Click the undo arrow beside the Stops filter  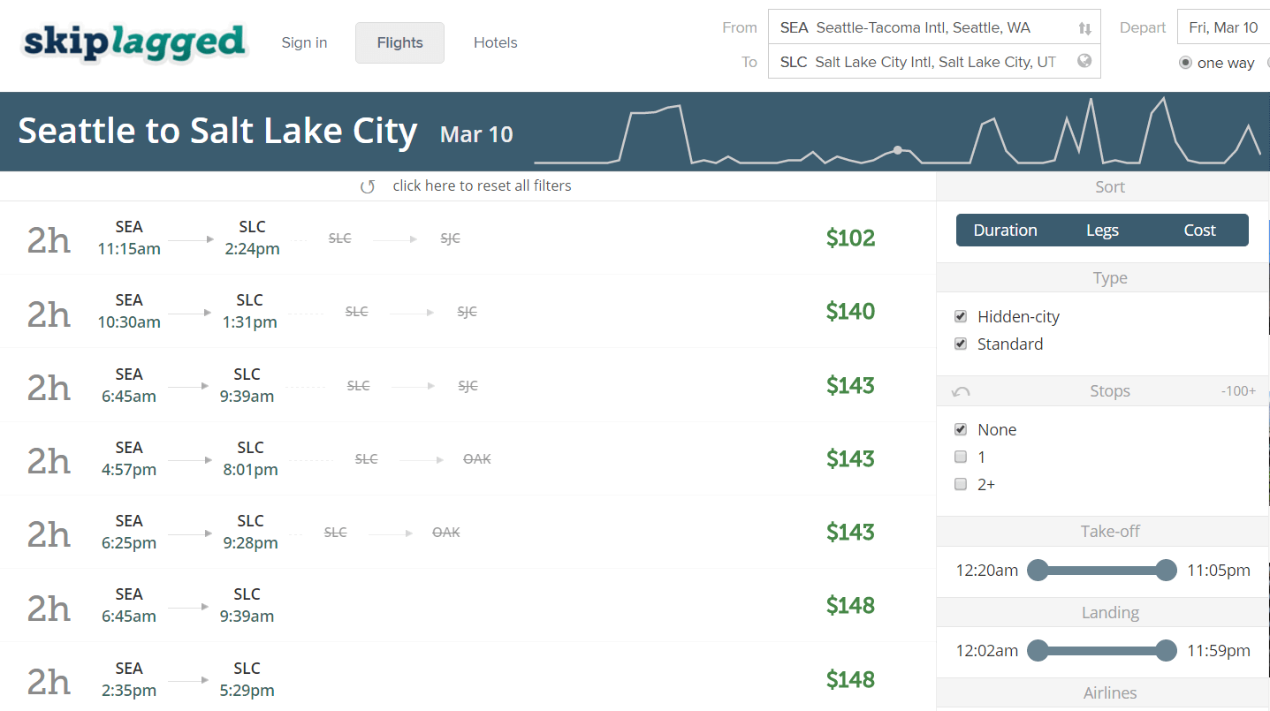click(961, 391)
